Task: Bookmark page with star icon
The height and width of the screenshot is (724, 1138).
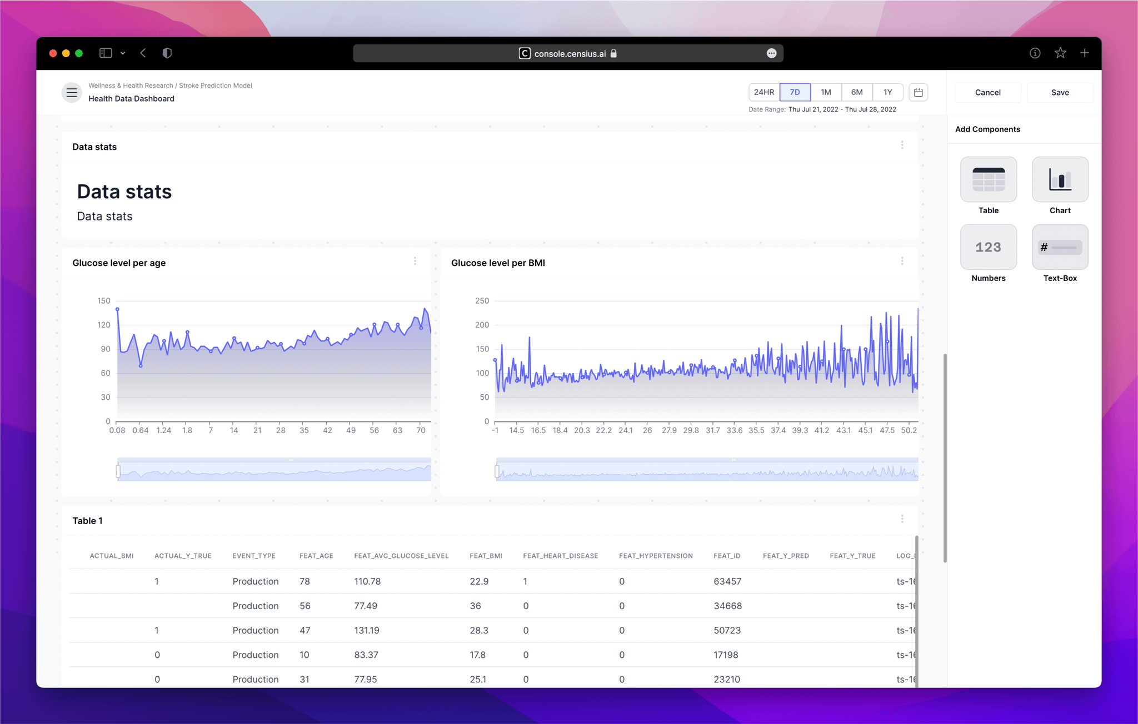Action: point(1060,53)
